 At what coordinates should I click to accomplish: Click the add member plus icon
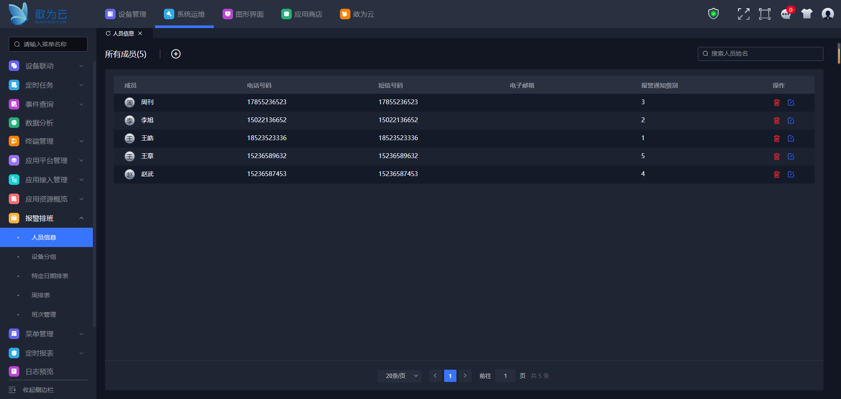click(176, 54)
